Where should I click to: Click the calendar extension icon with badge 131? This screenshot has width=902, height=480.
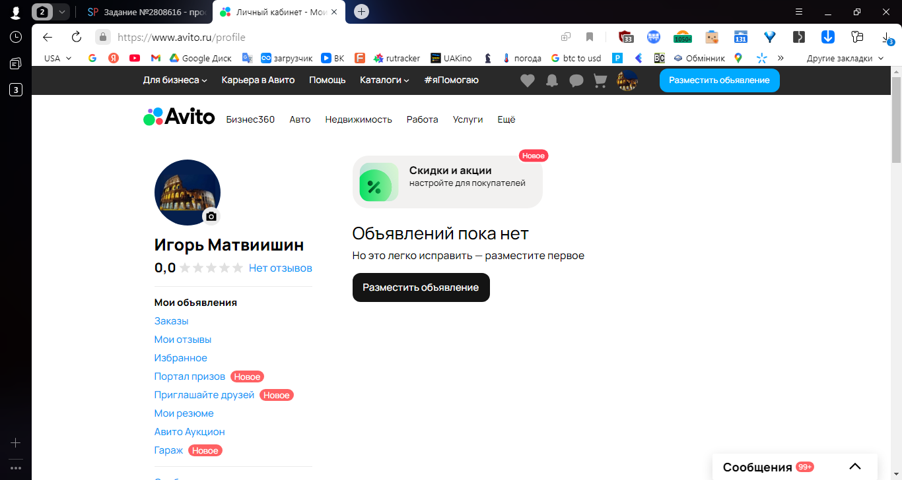coord(741,37)
